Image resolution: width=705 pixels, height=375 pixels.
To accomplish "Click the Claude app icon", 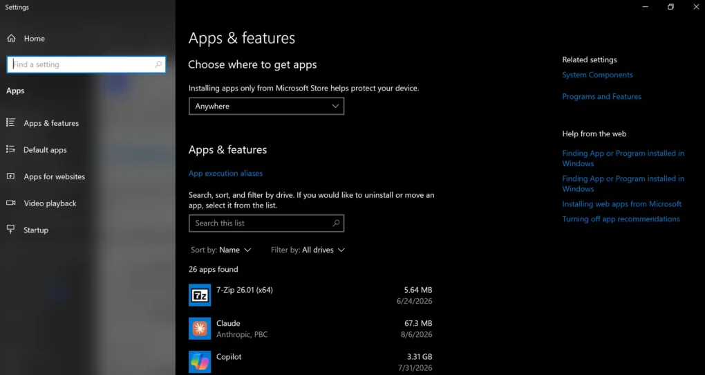I will pos(200,329).
